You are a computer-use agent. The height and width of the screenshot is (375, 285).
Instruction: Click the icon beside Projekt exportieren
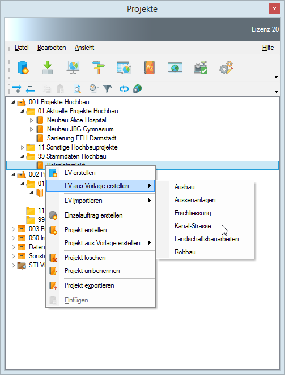coord(53,285)
